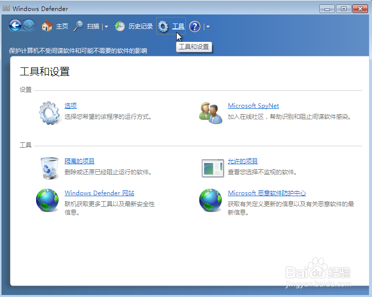Click the globe beside Microsoft 恶意软件防护中心

[x=210, y=200]
